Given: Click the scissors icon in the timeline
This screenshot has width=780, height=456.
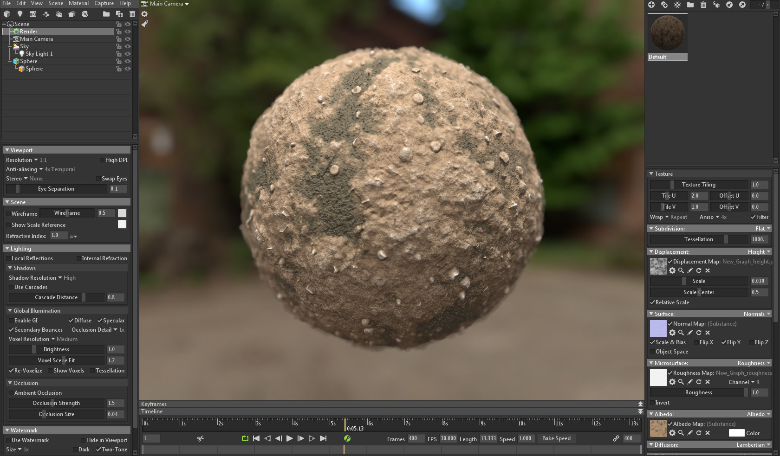Looking at the screenshot, I should pyautogui.click(x=201, y=438).
